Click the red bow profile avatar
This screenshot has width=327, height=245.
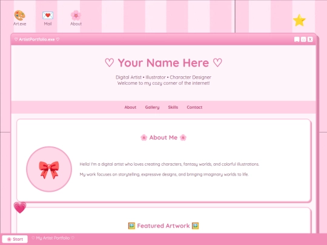(49, 169)
